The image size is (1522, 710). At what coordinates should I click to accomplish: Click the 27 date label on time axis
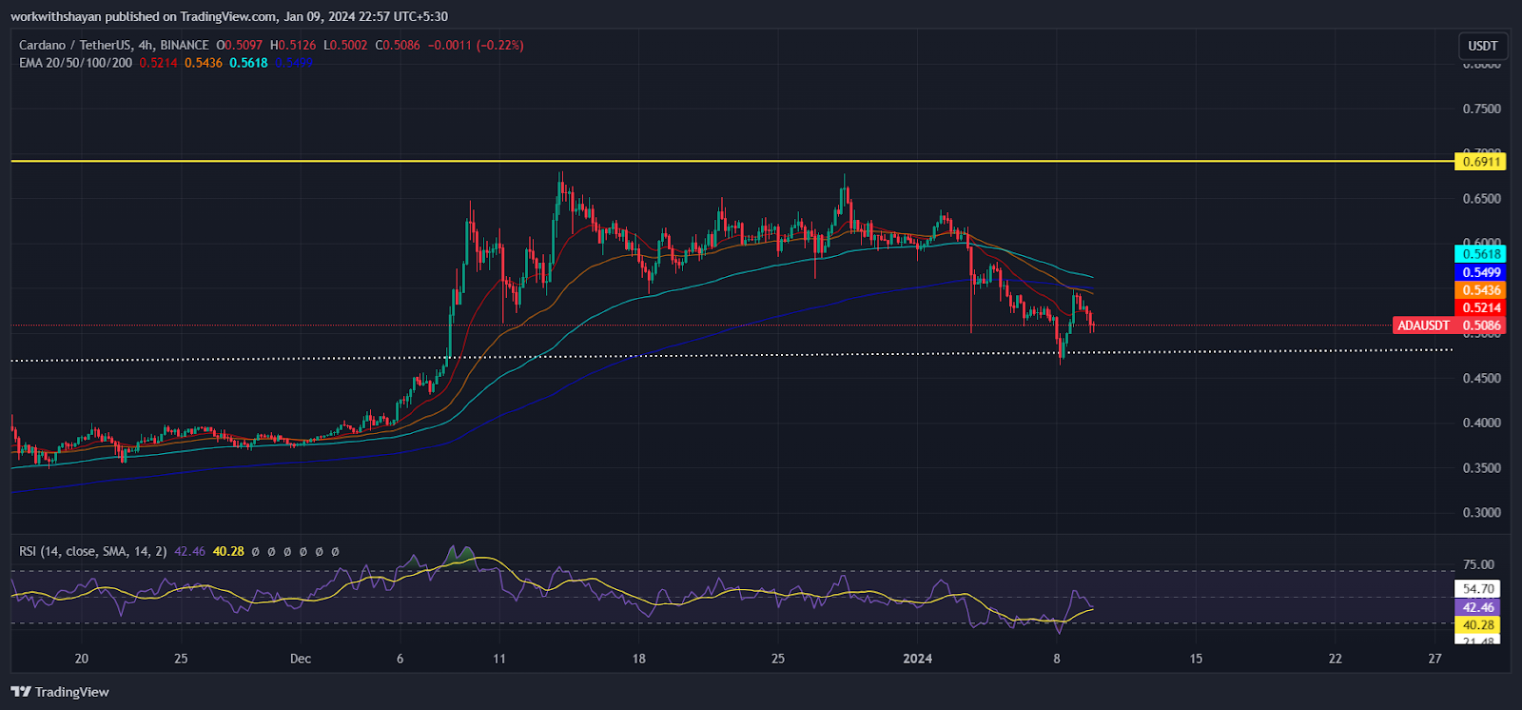1434,659
